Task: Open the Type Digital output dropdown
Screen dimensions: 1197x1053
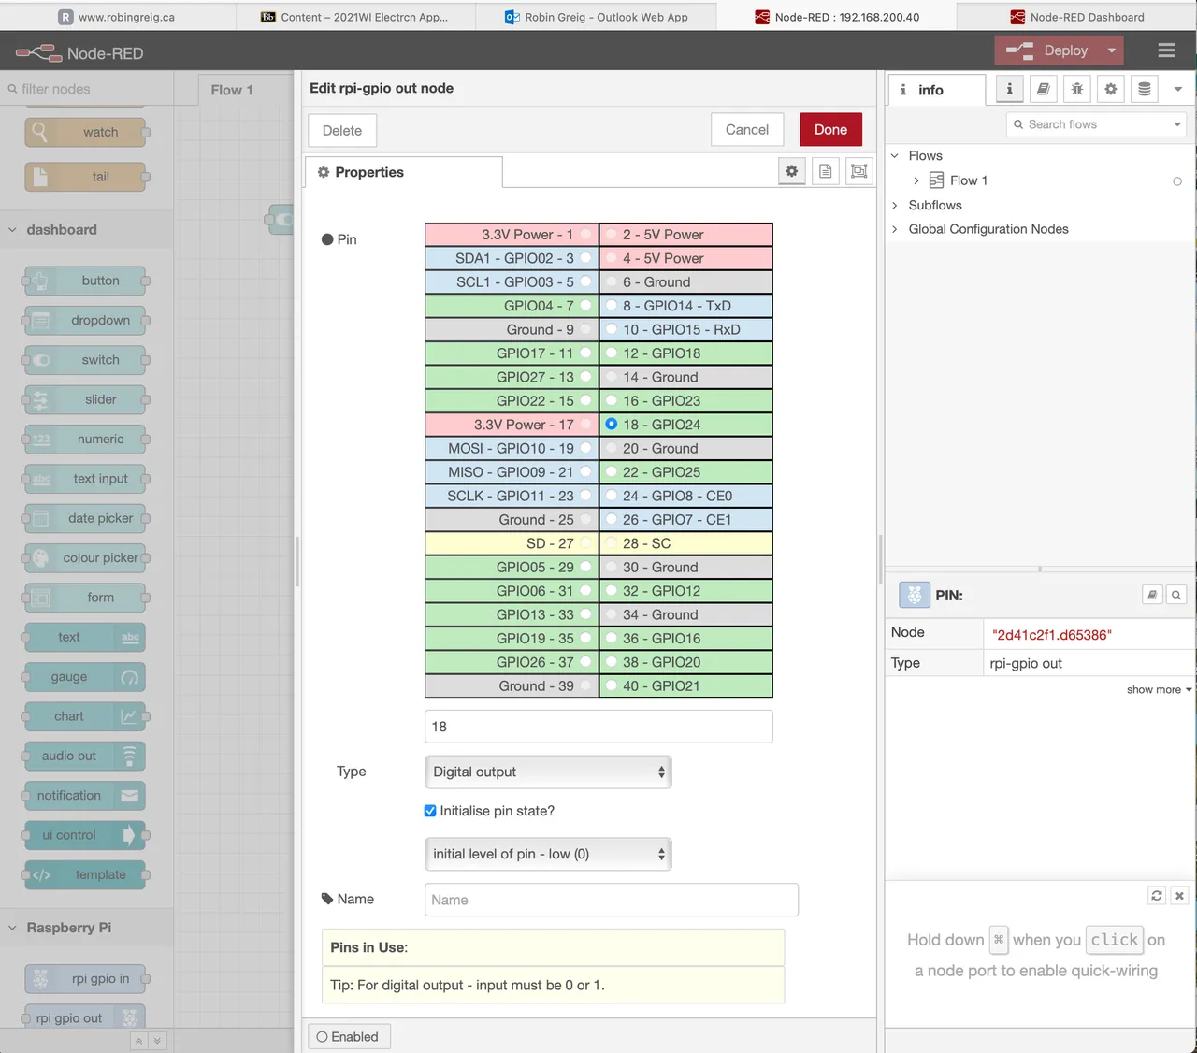Action: pos(548,772)
